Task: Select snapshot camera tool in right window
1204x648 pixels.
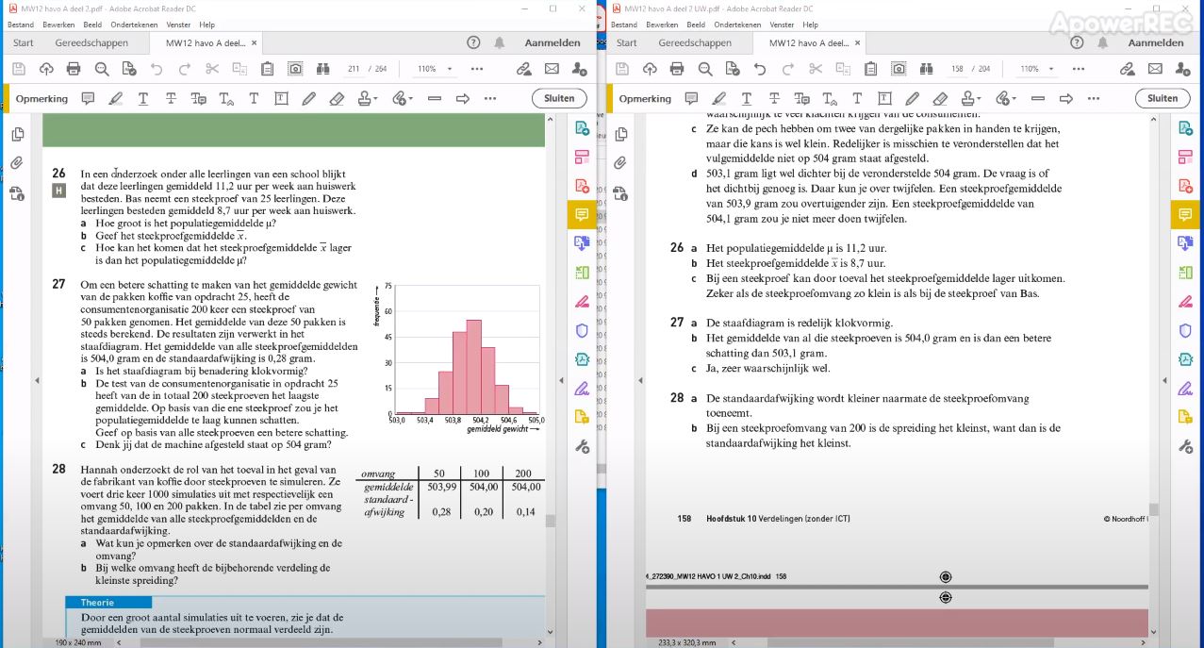Action: [899, 69]
